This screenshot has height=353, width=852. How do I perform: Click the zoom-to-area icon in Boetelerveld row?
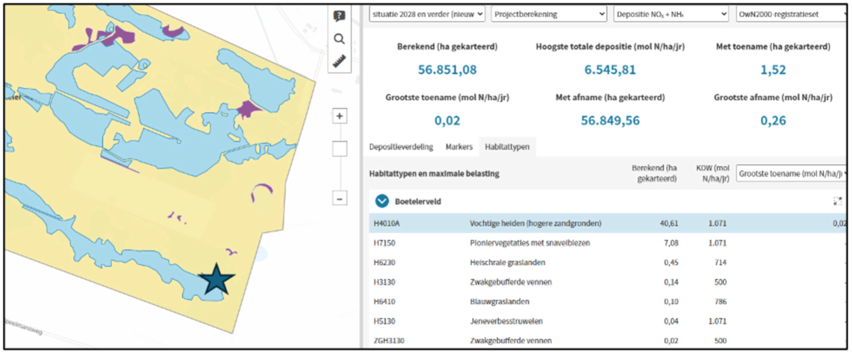tap(837, 201)
